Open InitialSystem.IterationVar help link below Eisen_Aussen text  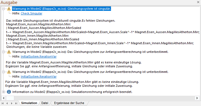(39, 56)
